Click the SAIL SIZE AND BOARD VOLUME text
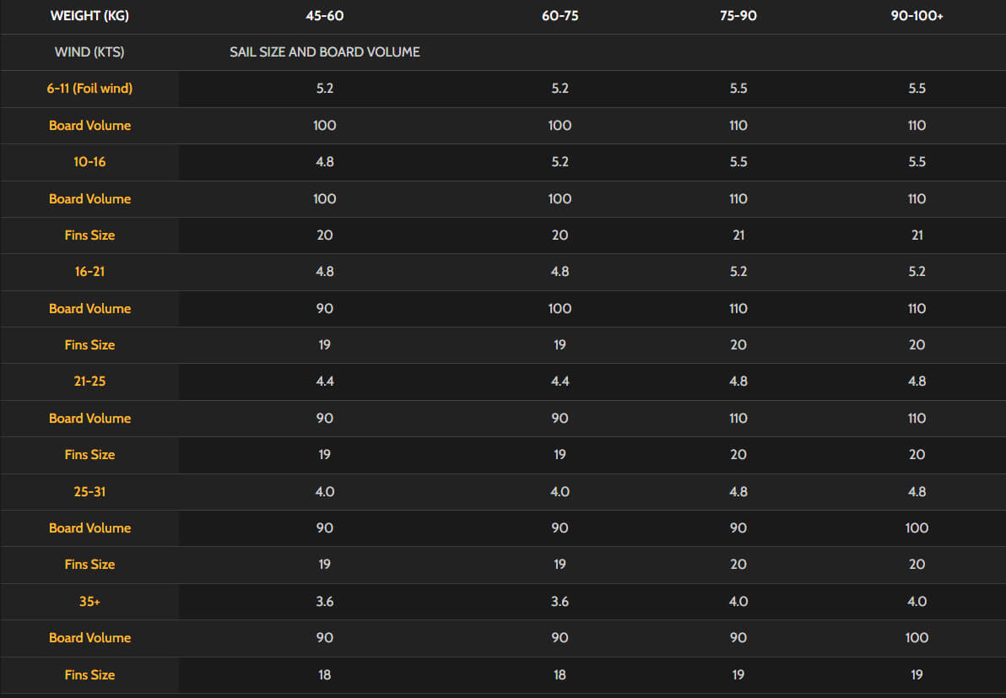 tap(325, 52)
